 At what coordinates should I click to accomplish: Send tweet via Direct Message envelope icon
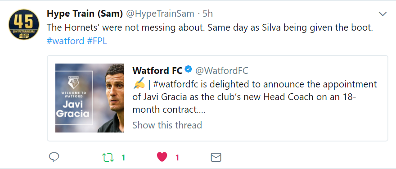pos(216,157)
